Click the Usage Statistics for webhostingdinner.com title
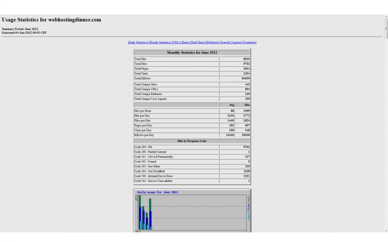The image size is (388, 242). click(x=52, y=20)
